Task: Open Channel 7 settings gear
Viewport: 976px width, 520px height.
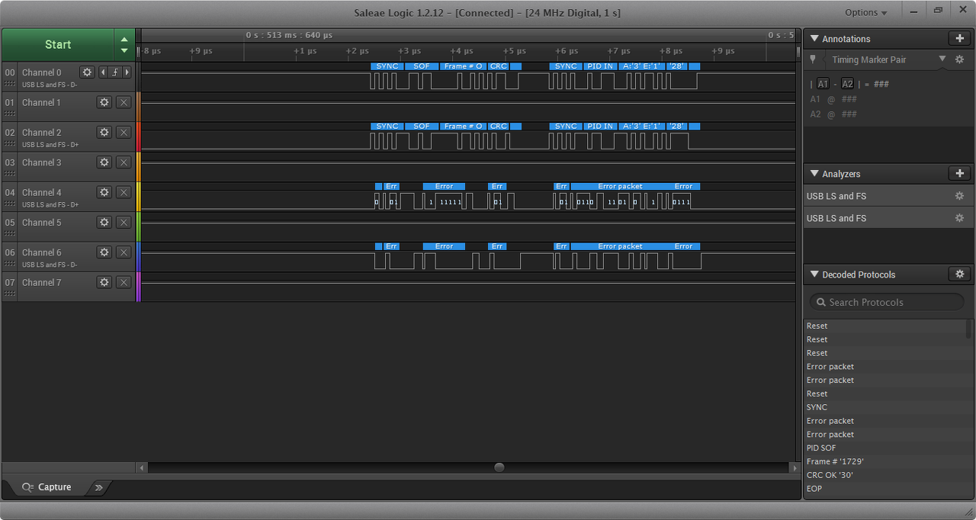Action: [x=104, y=282]
